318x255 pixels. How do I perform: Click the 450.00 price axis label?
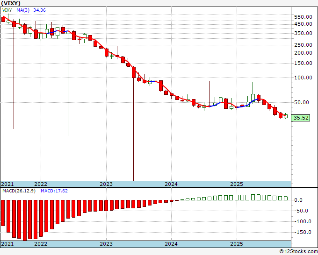tap(303, 24)
